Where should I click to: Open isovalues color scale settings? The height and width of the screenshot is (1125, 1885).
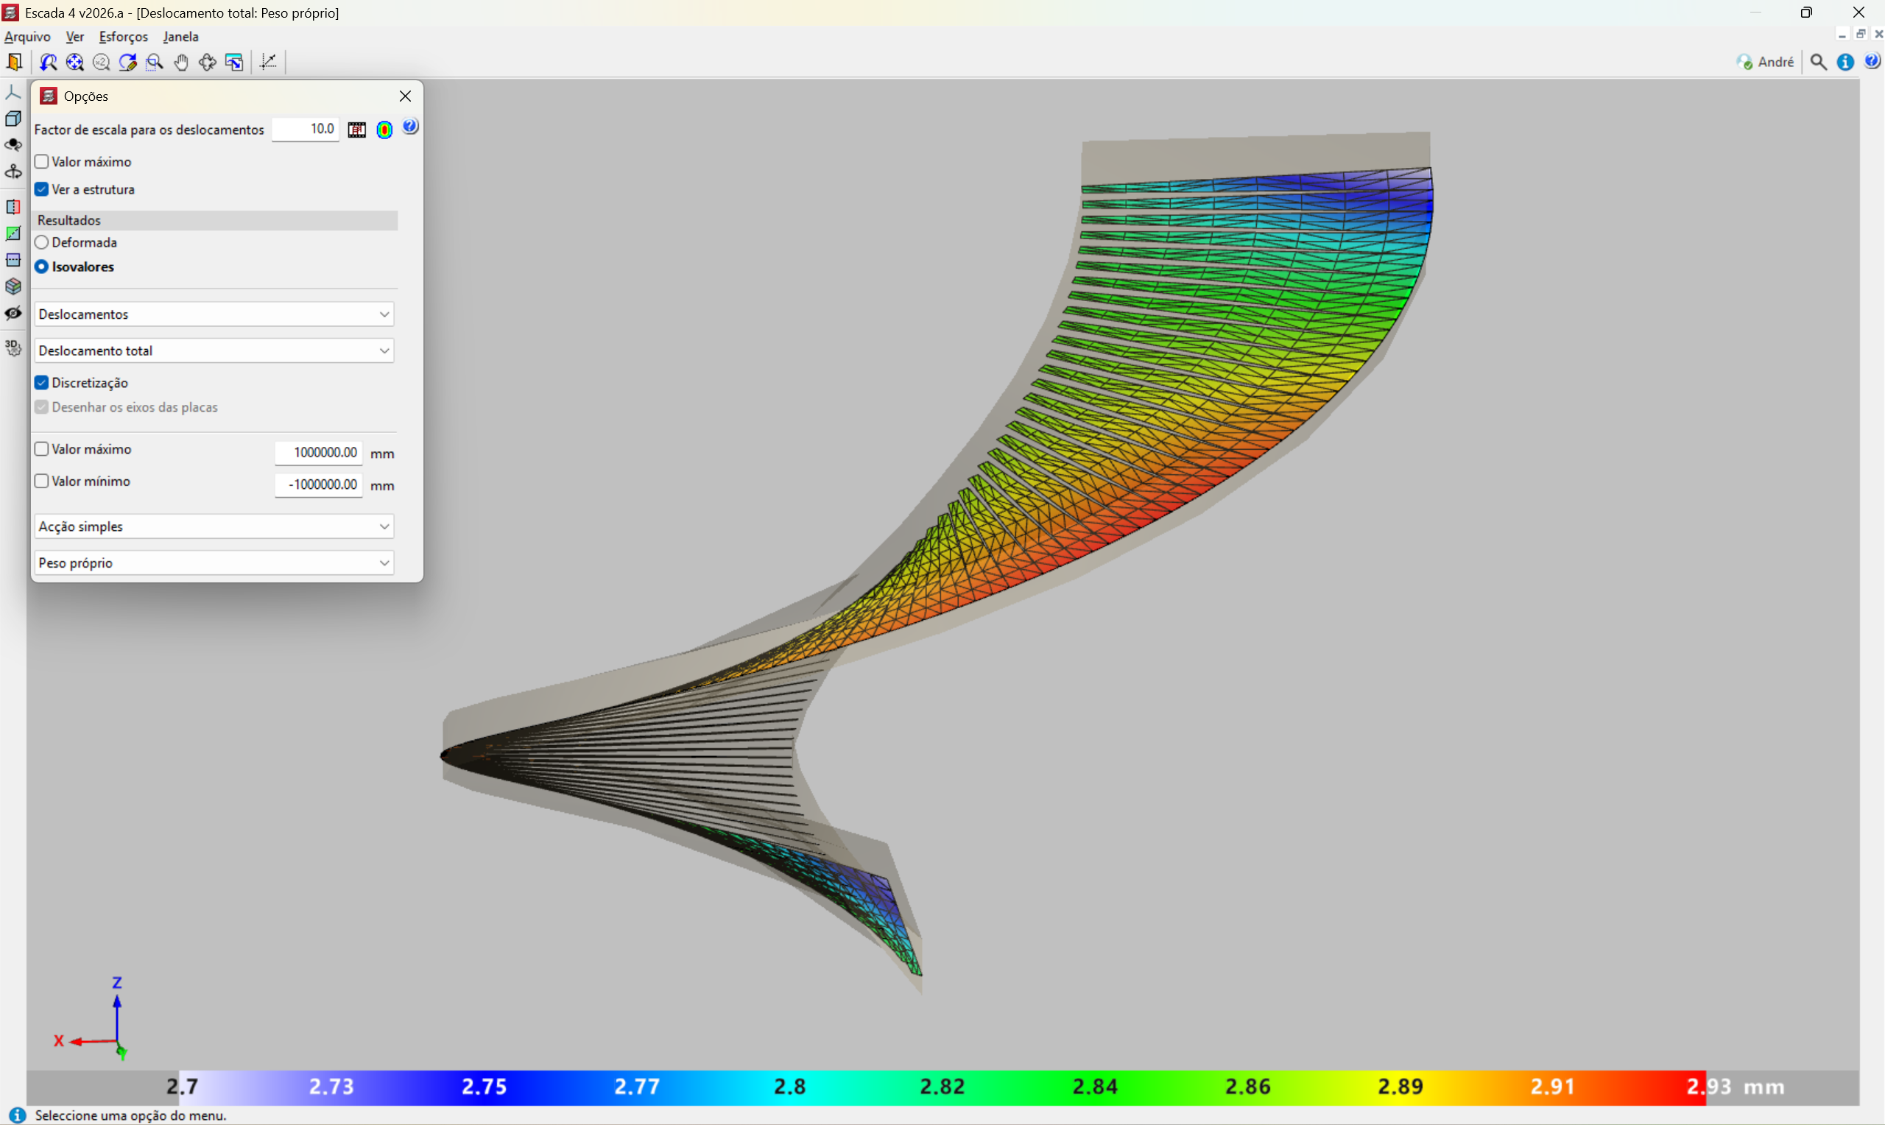pos(384,130)
